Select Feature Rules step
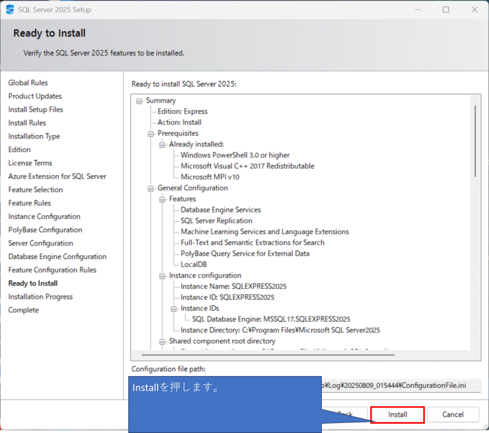The width and height of the screenshot is (489, 433). [30, 203]
